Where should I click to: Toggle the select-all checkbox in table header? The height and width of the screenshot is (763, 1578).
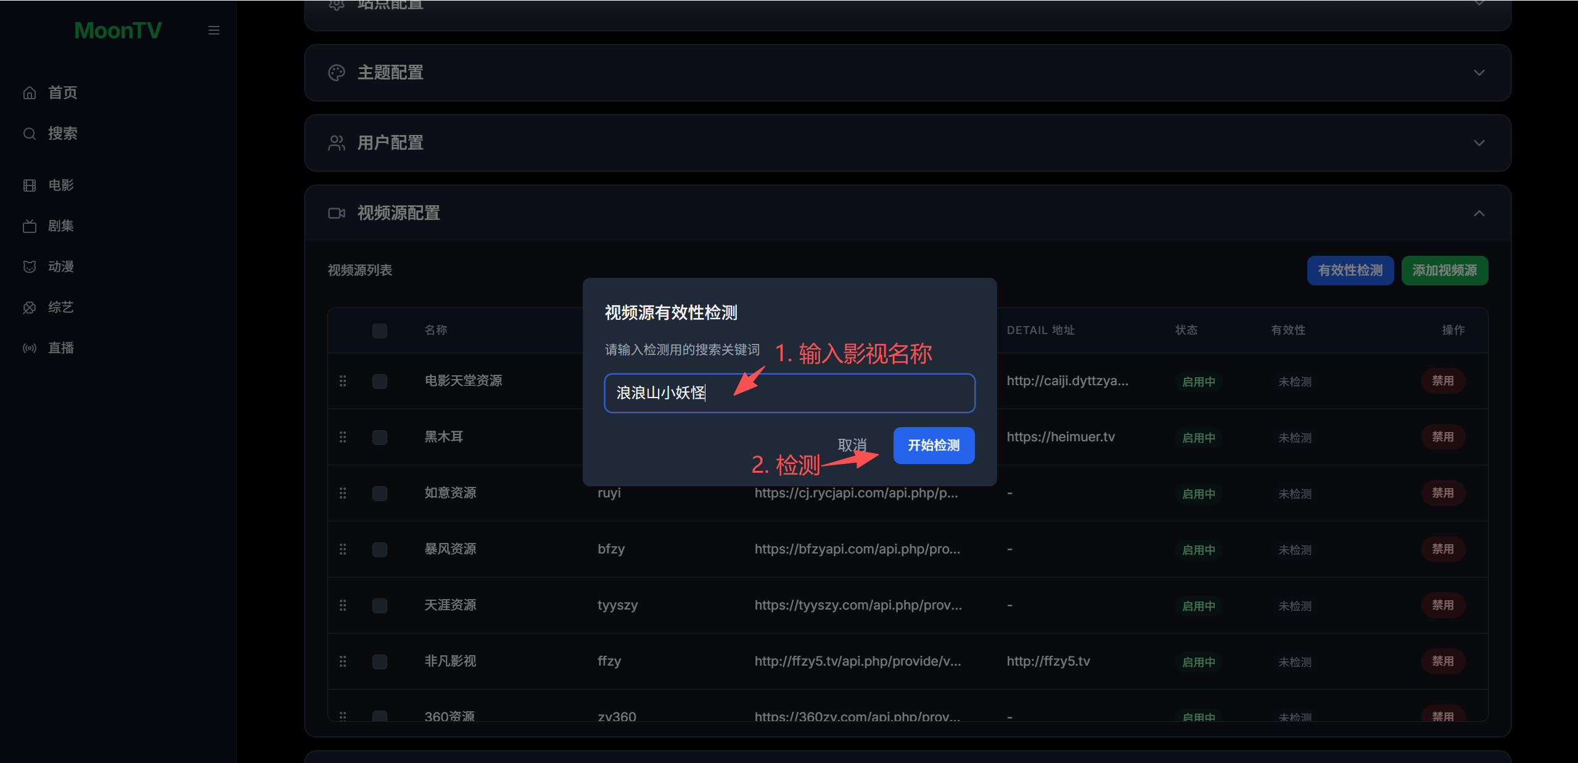pyautogui.click(x=380, y=330)
